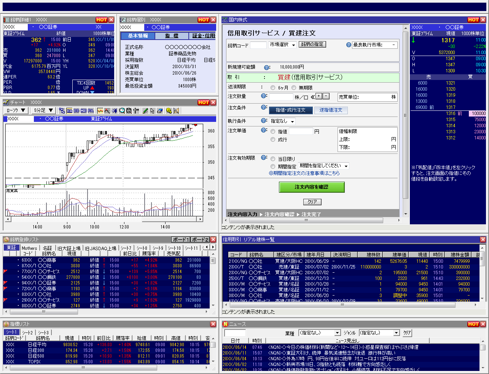Click the HOT button on 銘柄詳細1 window

coord(102,19)
